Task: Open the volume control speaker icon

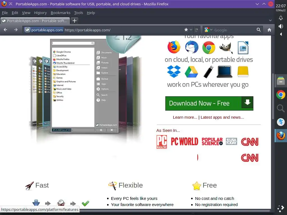Action: click(281, 26)
